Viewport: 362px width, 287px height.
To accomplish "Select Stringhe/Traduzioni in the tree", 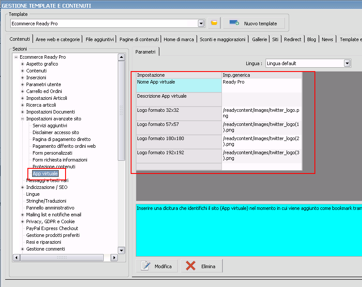I will tap(46, 201).
